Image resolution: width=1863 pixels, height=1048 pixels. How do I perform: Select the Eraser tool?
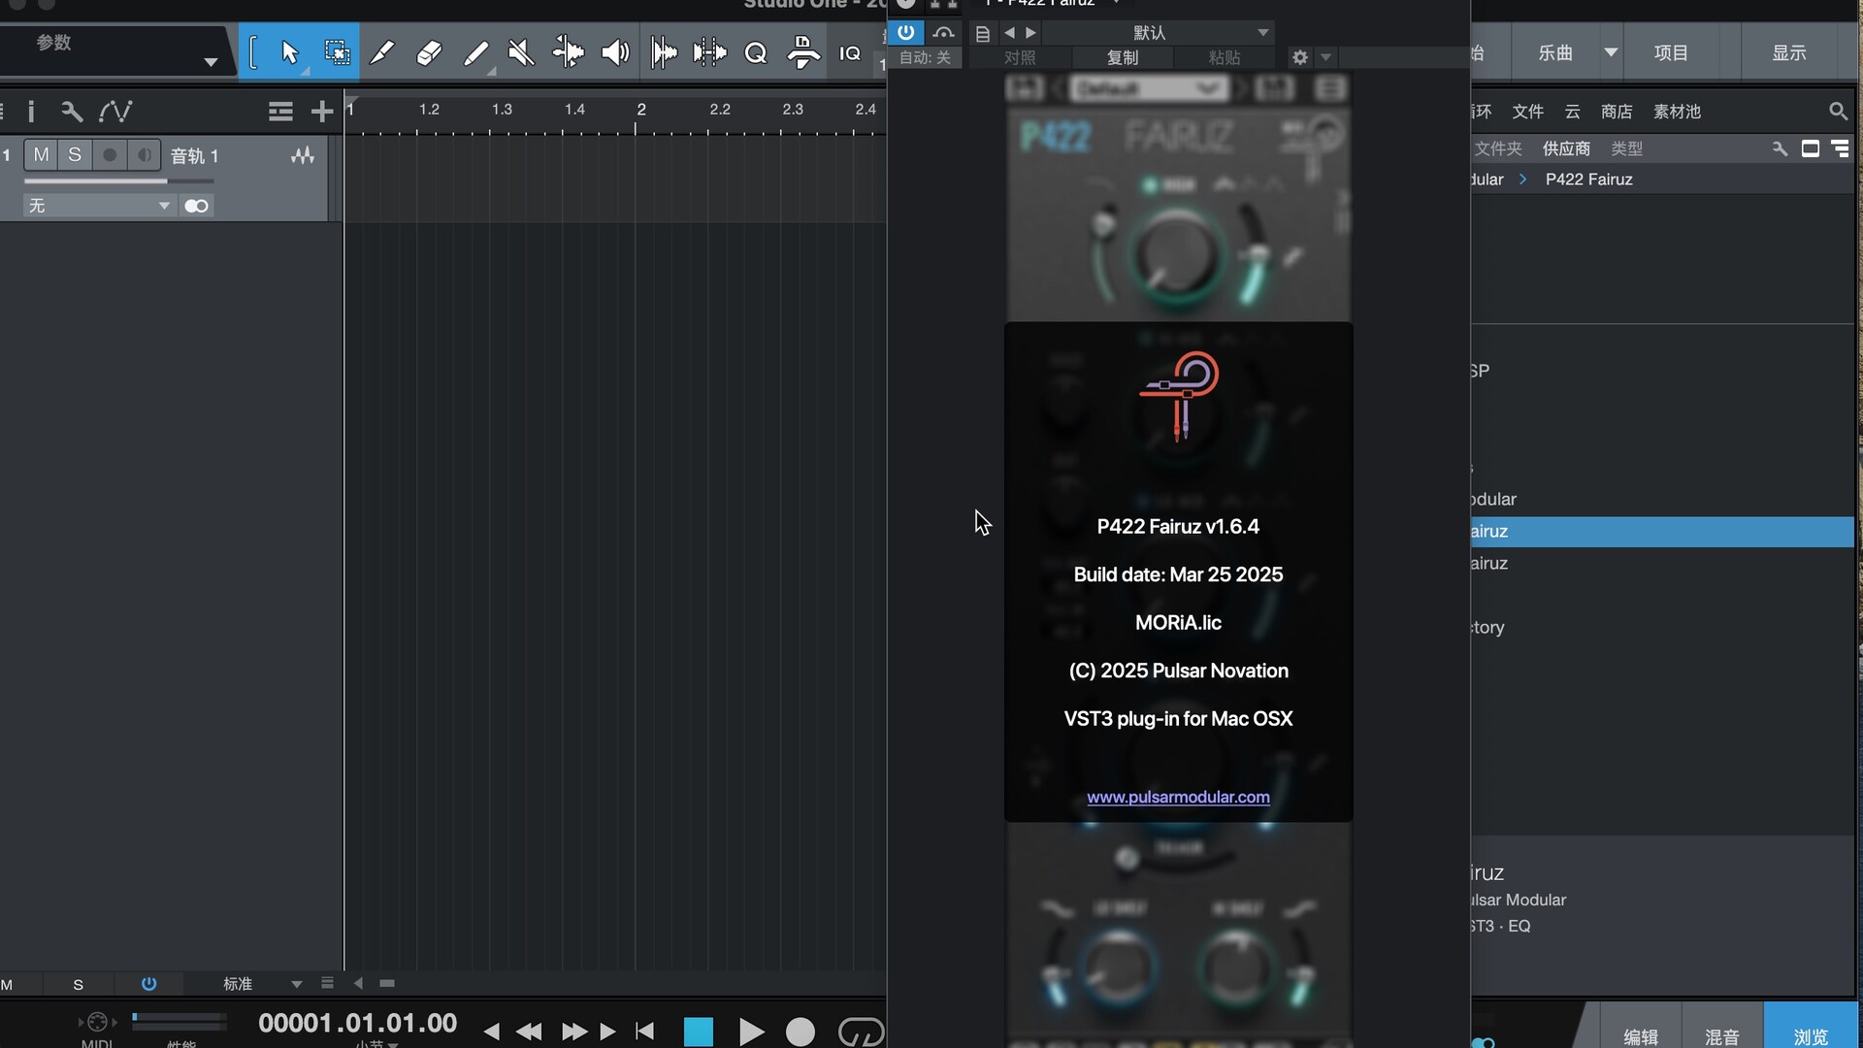point(428,52)
